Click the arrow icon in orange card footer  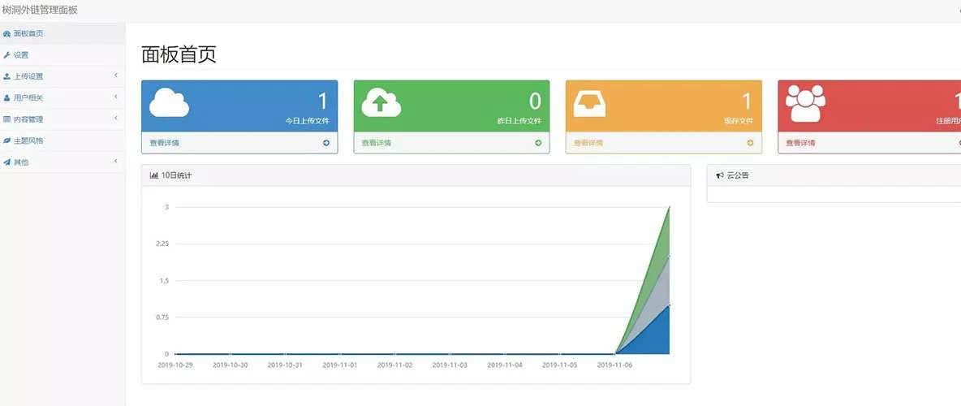click(750, 143)
